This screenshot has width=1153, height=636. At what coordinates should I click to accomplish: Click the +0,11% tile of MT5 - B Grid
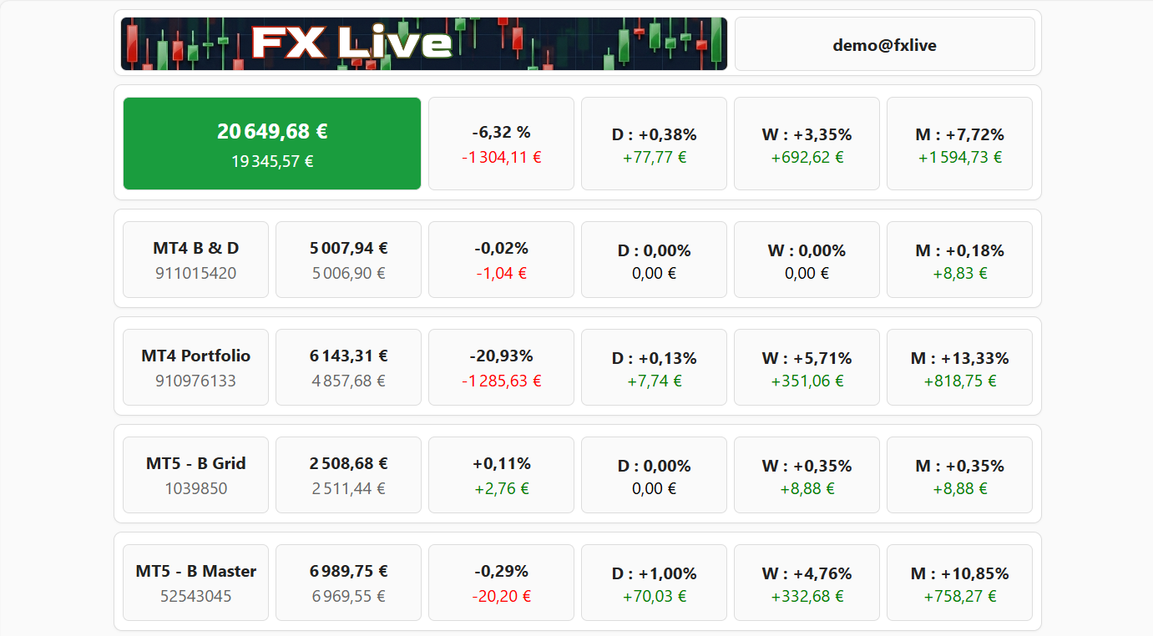coord(500,474)
